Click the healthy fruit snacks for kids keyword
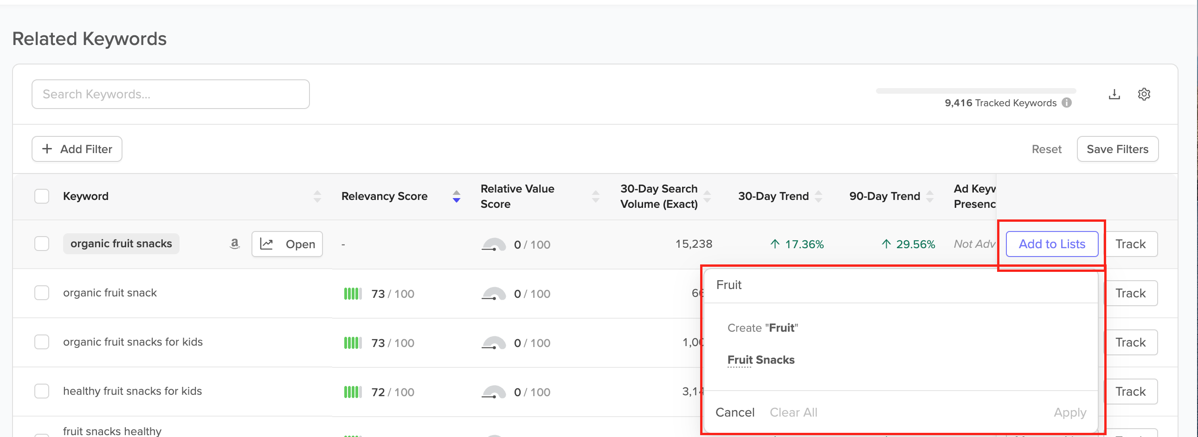 tap(133, 392)
